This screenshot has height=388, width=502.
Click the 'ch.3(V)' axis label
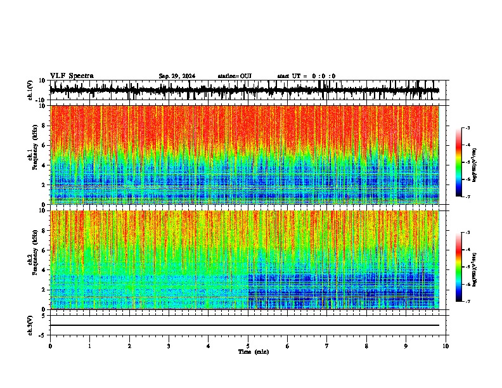[x=30, y=326]
